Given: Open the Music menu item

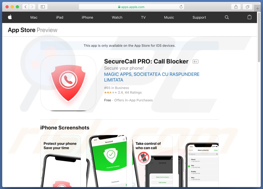Looking at the screenshot, I should tap(169, 17).
